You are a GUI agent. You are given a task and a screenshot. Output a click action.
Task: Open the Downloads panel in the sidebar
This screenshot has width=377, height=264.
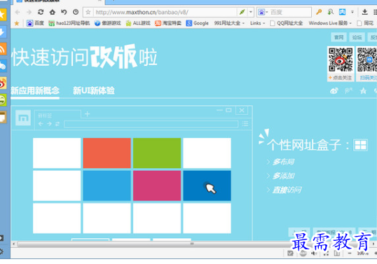(x=3, y=32)
